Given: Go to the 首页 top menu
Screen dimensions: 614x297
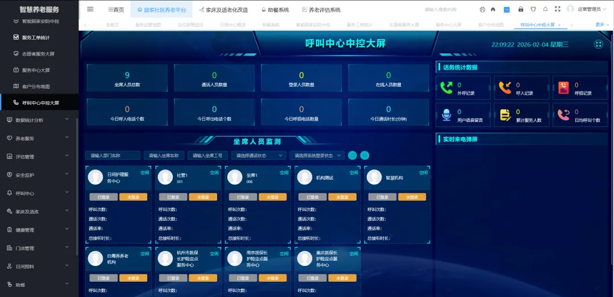Looking at the screenshot, I should click(x=117, y=10).
